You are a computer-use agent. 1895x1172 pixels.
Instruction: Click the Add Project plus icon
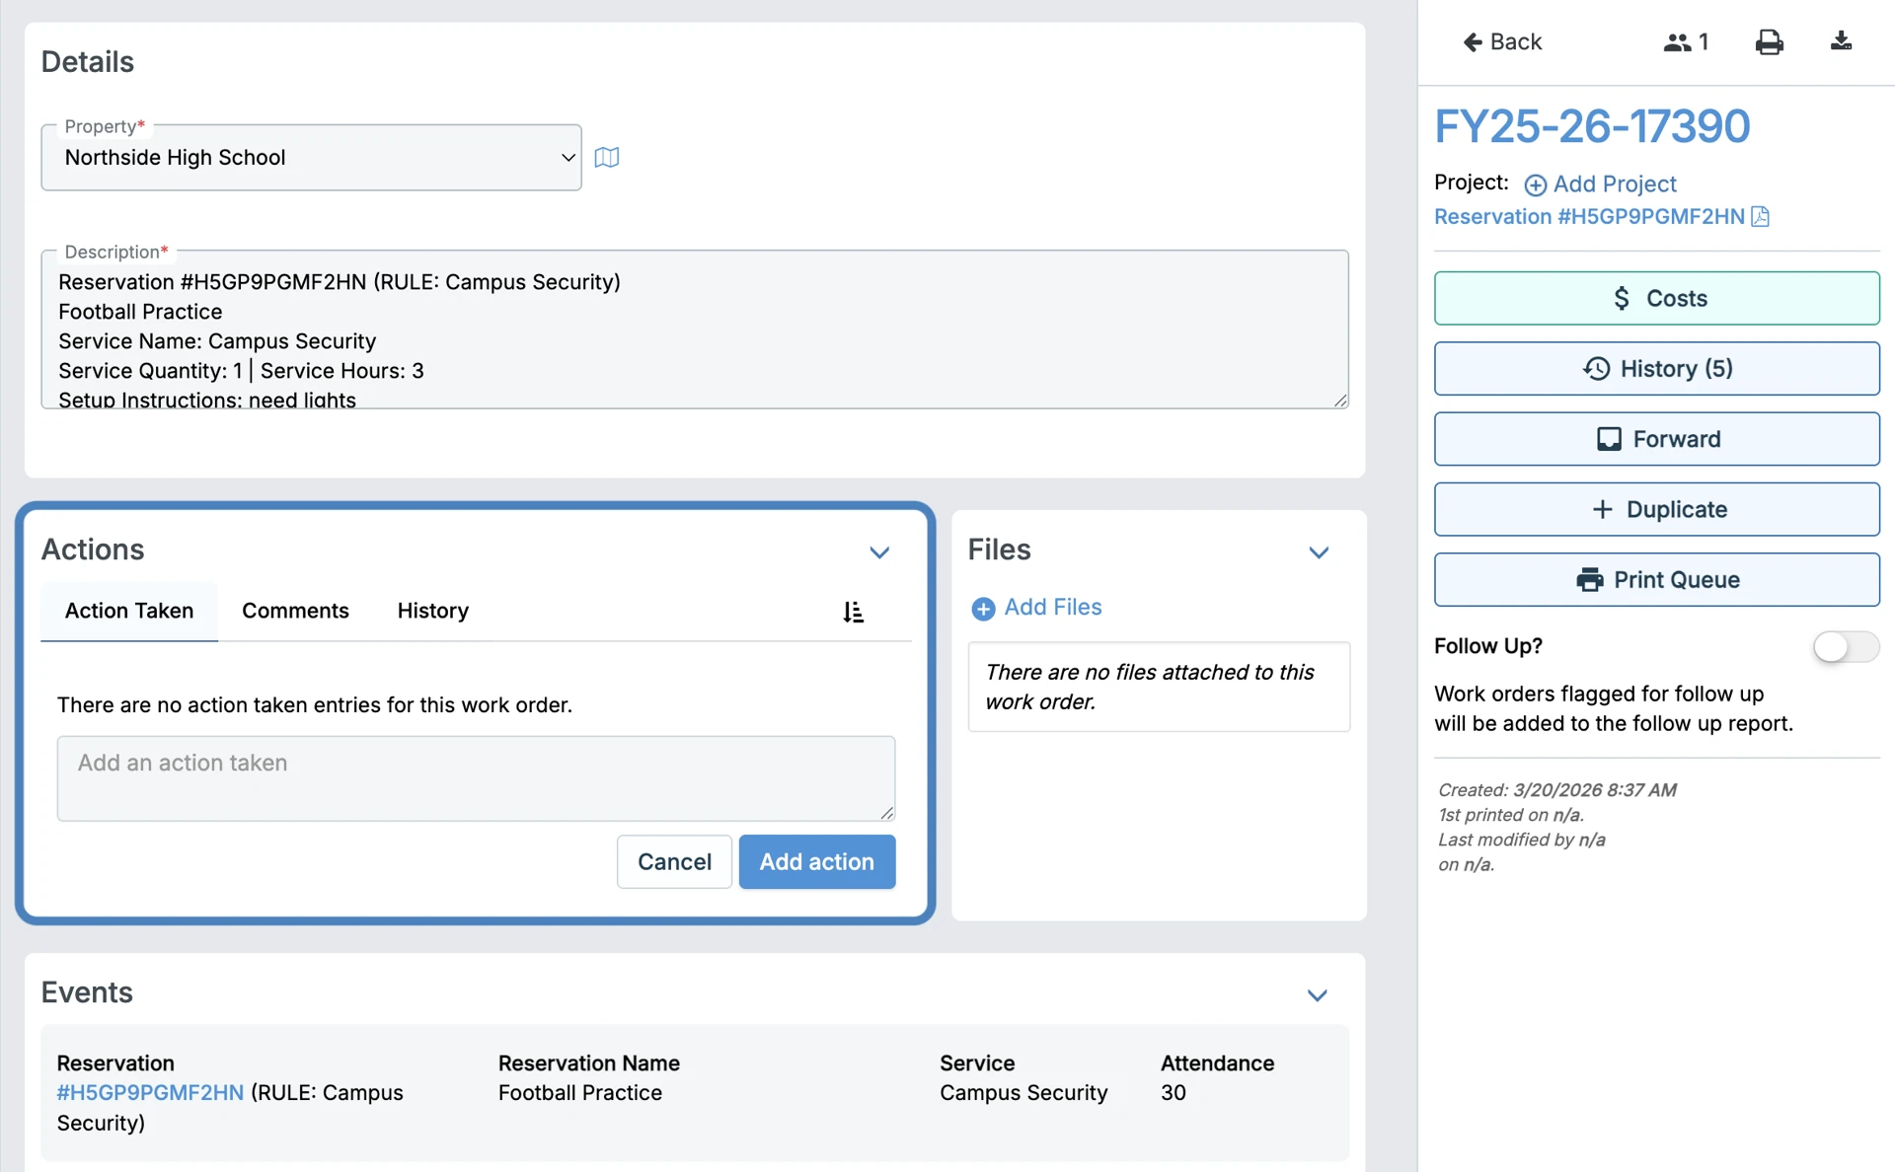pyautogui.click(x=1535, y=184)
